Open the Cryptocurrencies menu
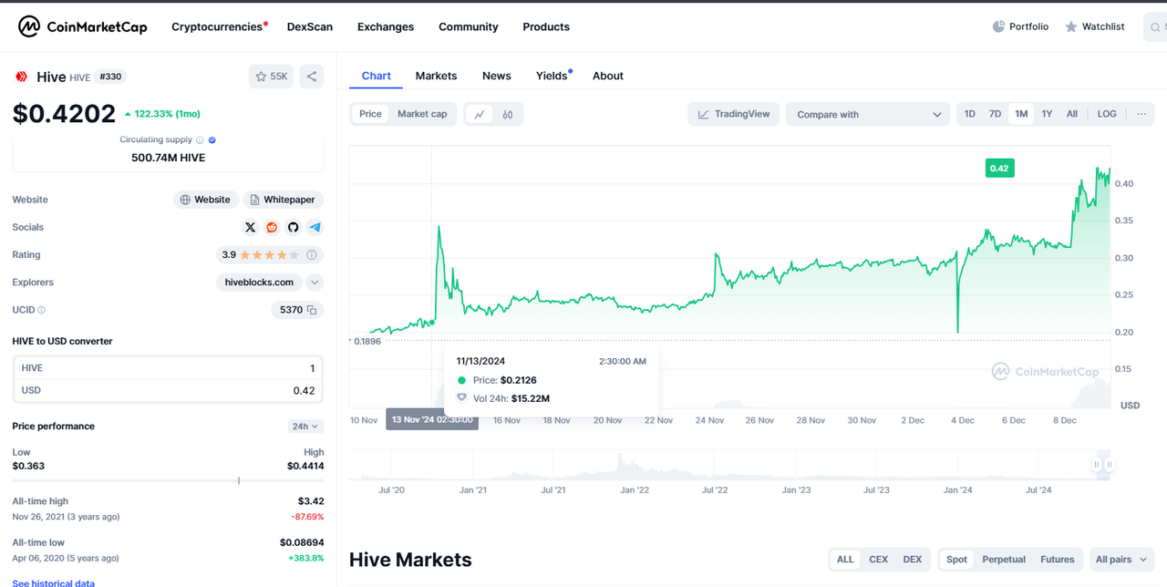 (217, 26)
